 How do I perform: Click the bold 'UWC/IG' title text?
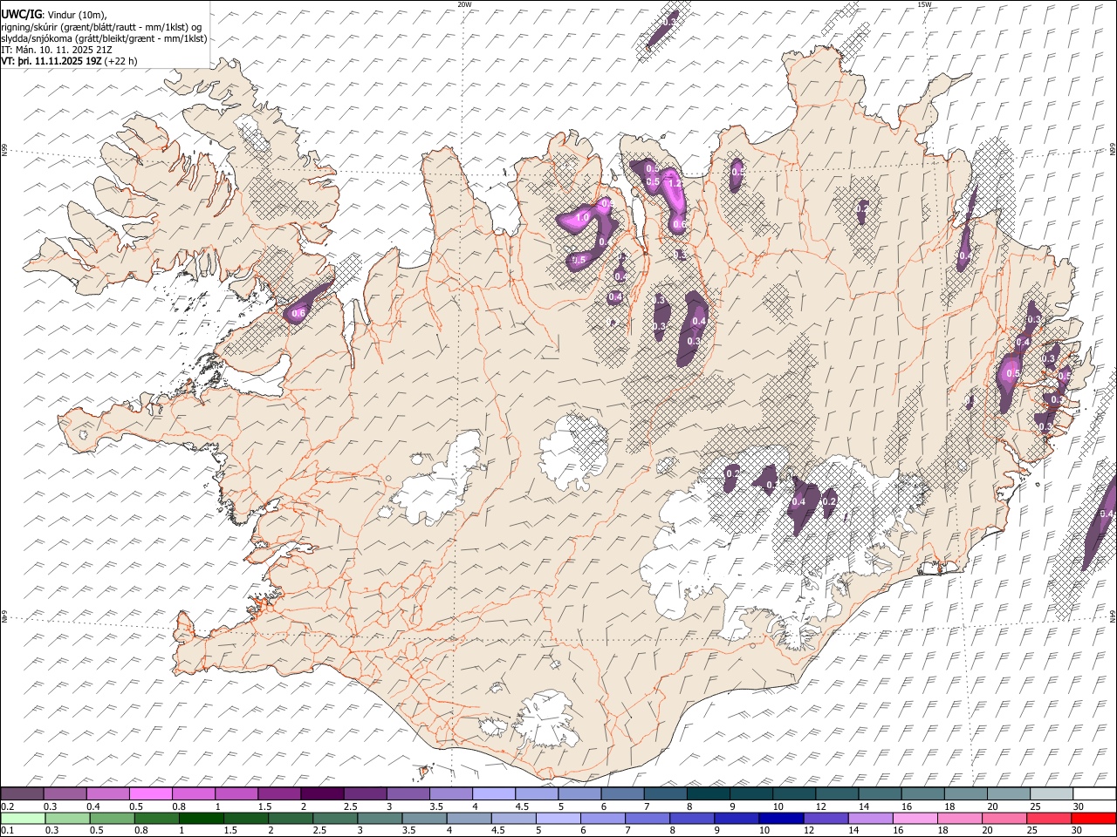[x=20, y=14]
